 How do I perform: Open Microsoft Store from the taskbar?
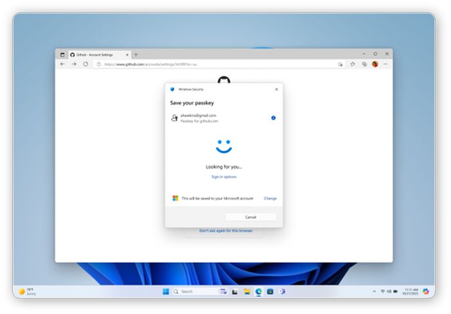(x=270, y=291)
